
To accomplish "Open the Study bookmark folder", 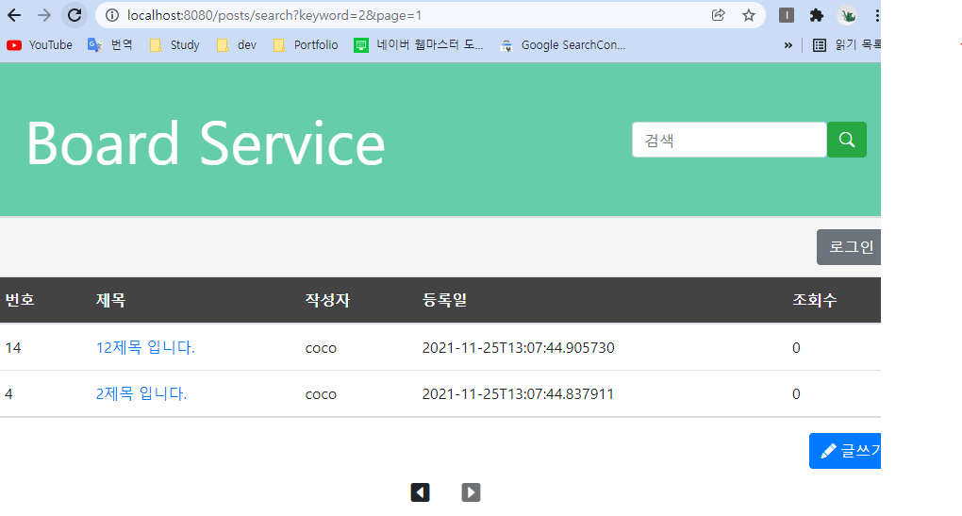I will click(174, 44).
